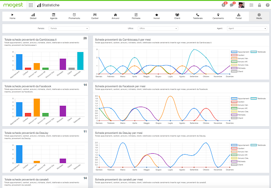Toggle Richieste series in DeeJay monthly legend

(x=238, y=161)
